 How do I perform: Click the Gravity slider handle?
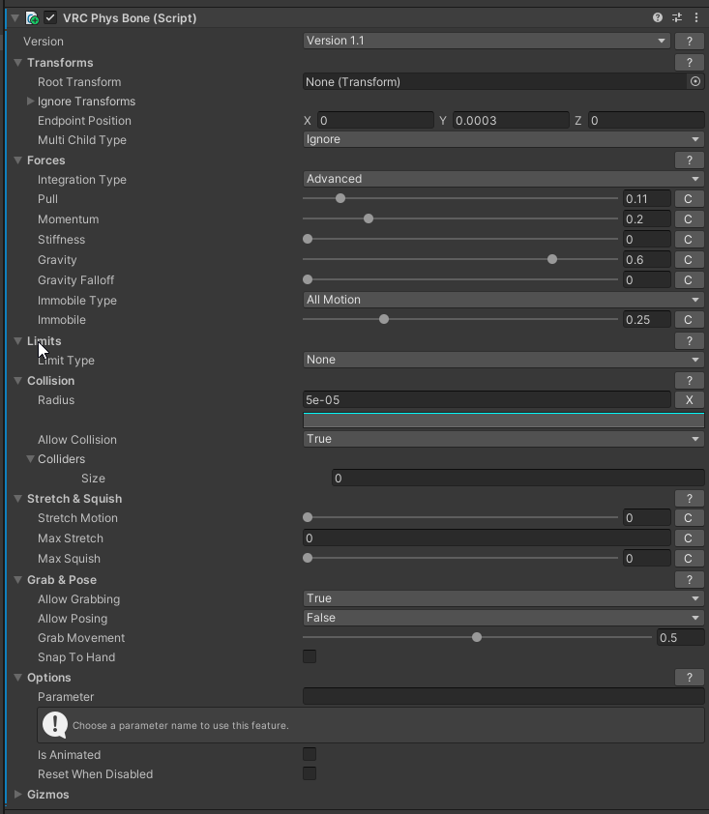(552, 260)
